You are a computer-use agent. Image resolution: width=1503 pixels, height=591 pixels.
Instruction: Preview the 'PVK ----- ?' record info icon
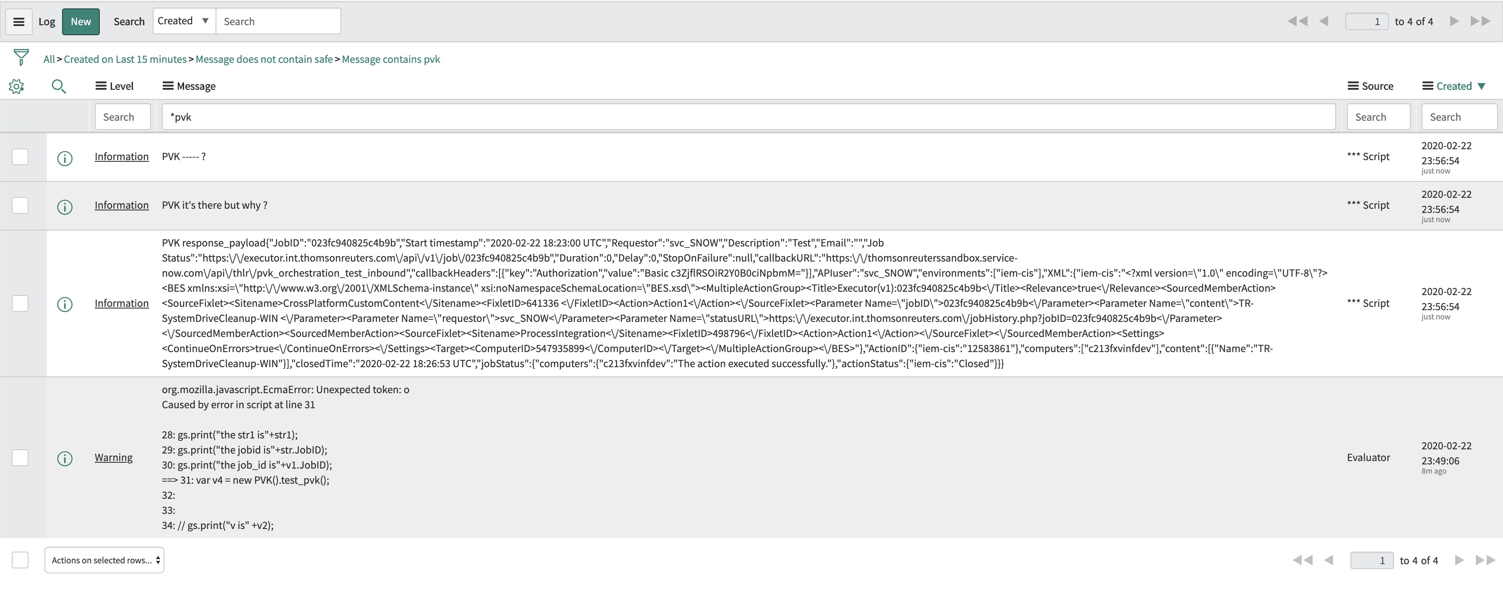coord(65,158)
